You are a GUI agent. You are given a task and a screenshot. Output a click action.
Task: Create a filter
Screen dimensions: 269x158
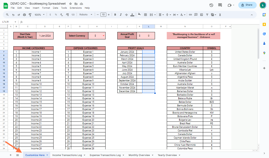tap(207, 15)
